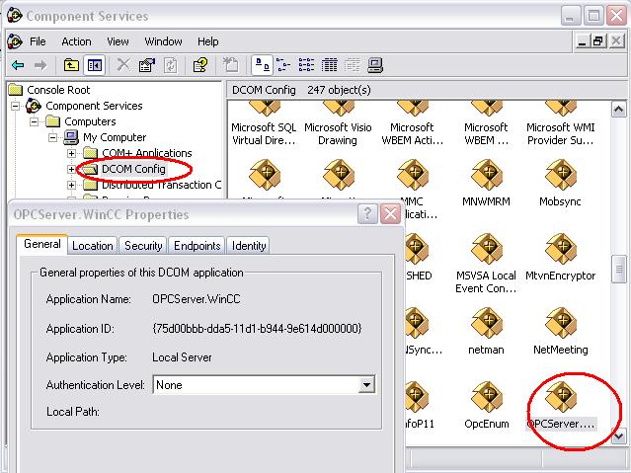Open the Help menu
This screenshot has height=473, width=631.
point(207,41)
